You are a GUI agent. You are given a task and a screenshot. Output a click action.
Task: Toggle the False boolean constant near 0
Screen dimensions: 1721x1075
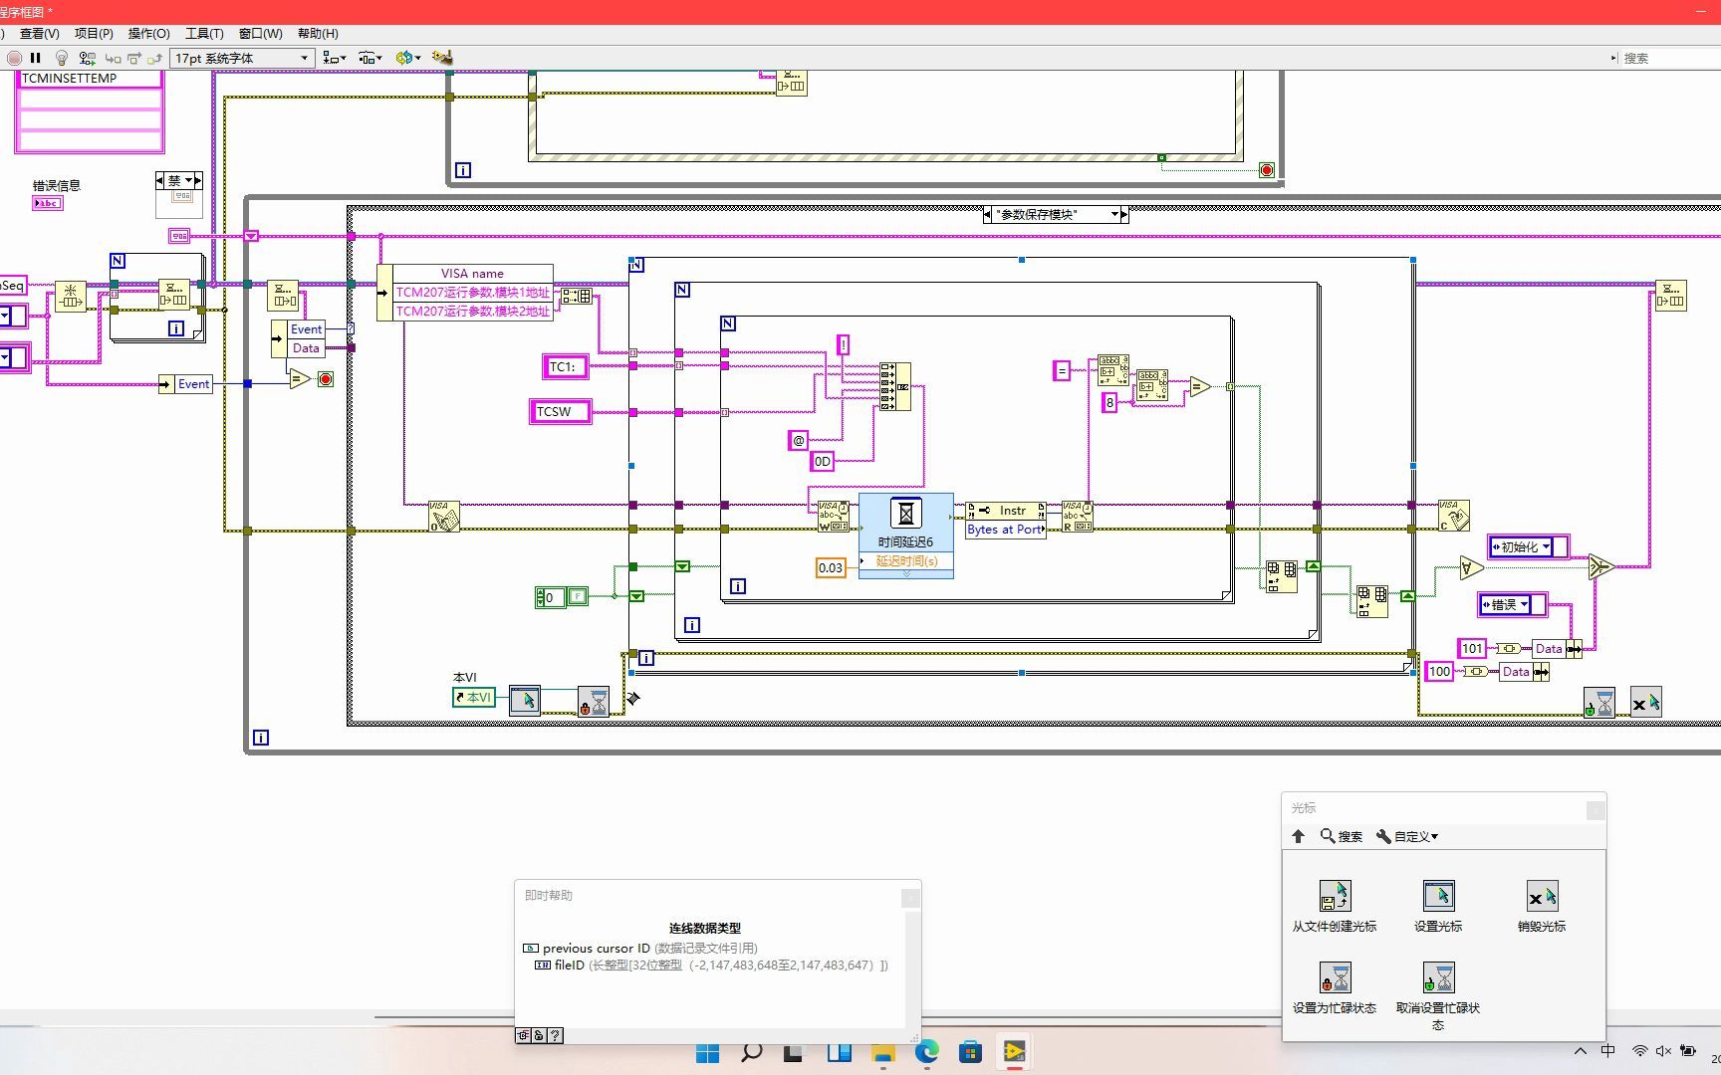(x=577, y=597)
